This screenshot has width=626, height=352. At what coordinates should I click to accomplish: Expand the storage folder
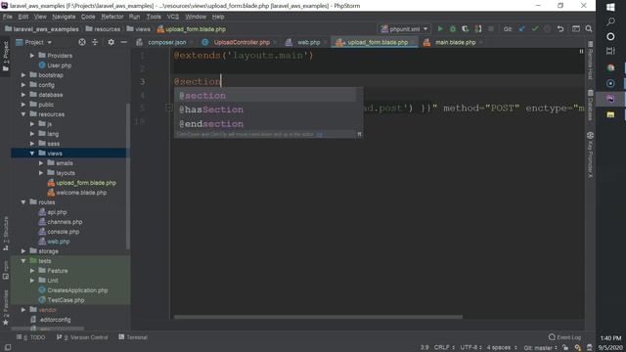point(23,251)
